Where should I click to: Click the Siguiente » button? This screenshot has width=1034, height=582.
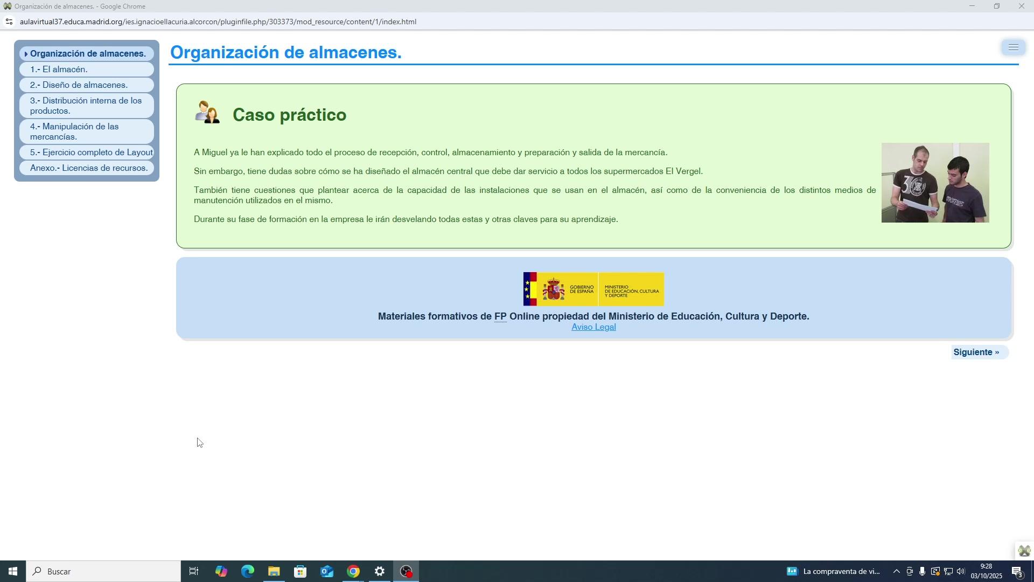(x=976, y=352)
